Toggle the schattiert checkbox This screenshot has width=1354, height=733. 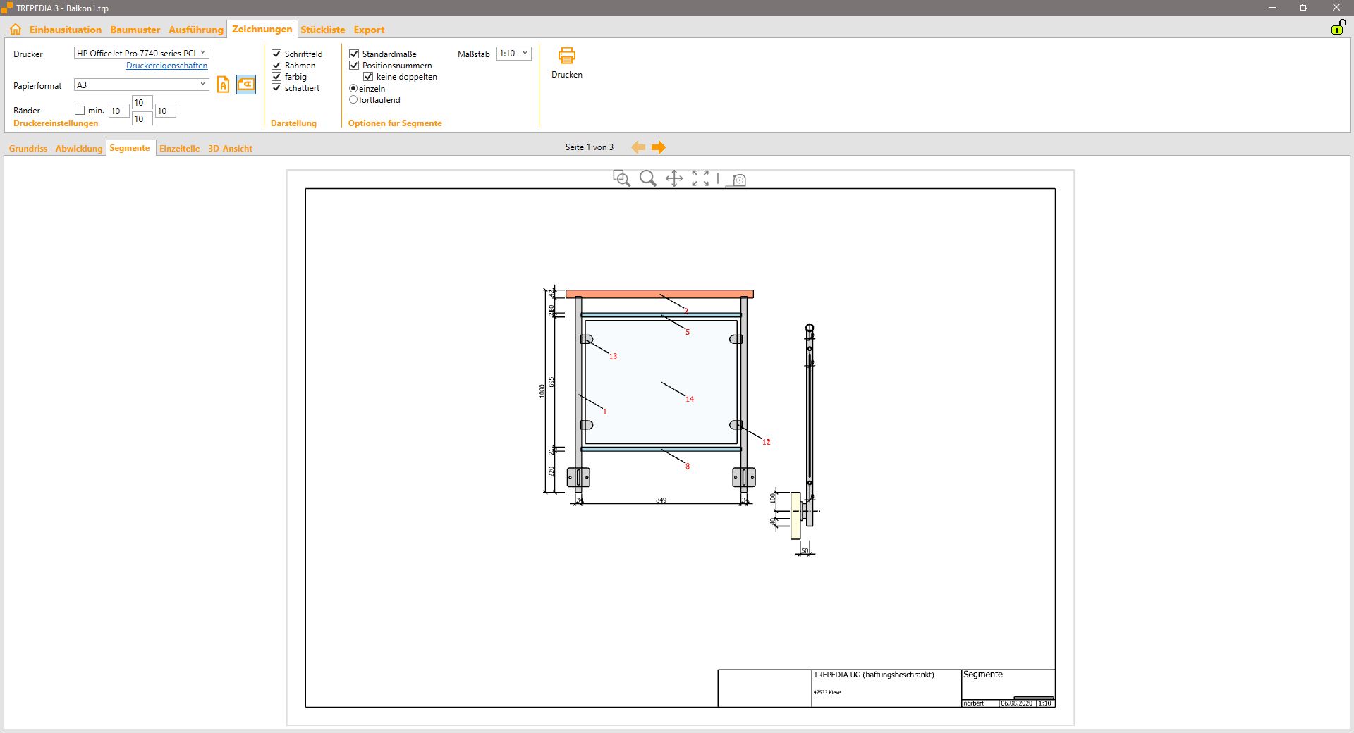[276, 88]
